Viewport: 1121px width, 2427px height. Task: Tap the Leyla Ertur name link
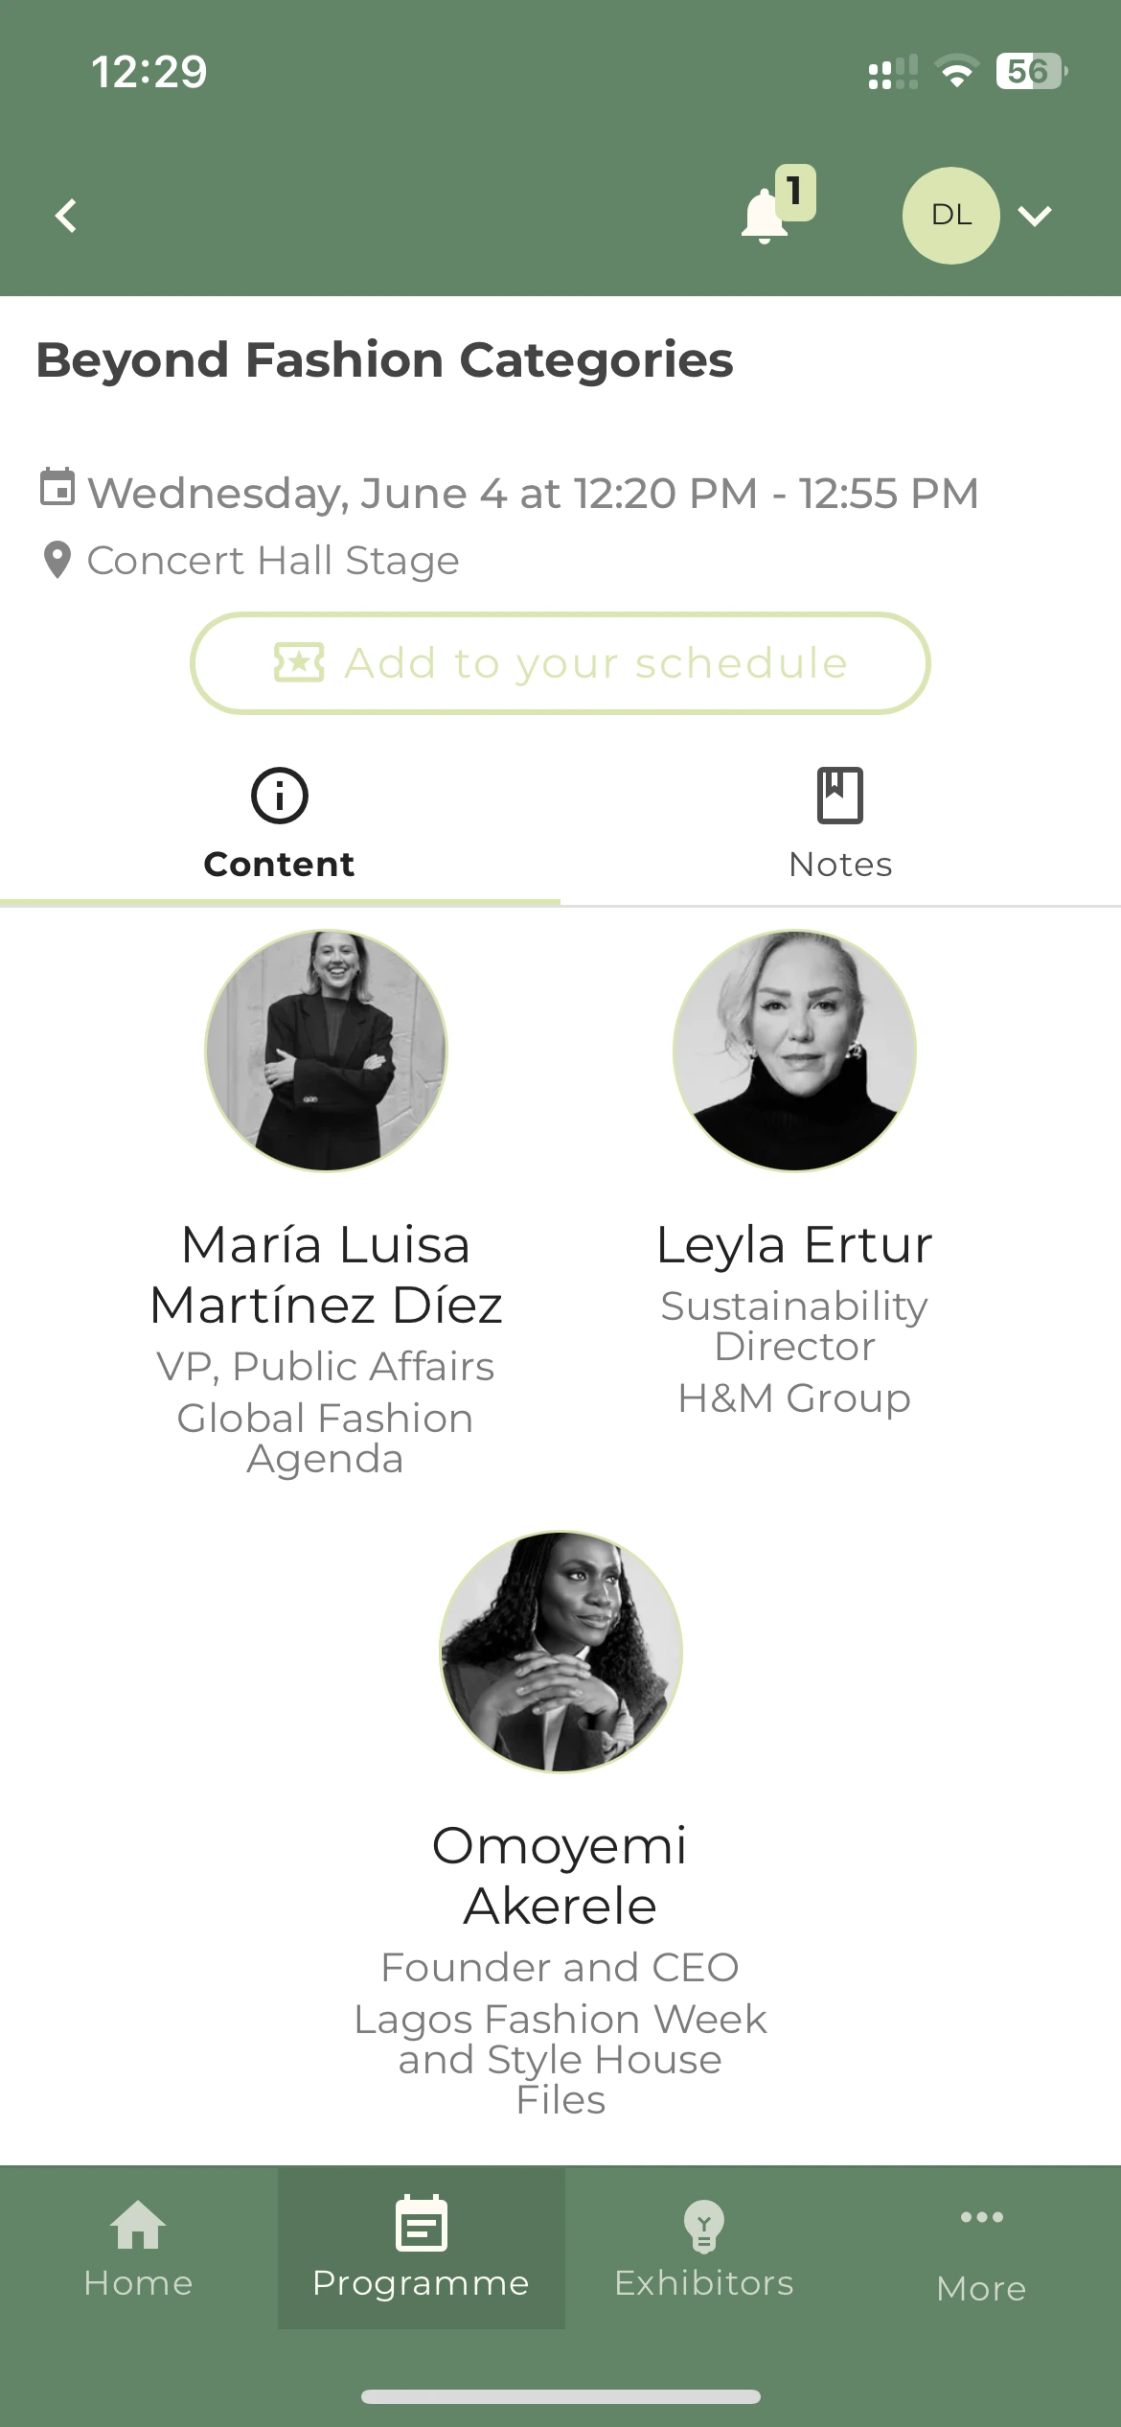pyautogui.click(x=794, y=1244)
